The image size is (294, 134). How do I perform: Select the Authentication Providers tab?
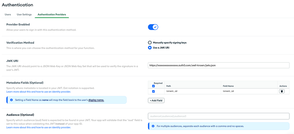[52, 15]
